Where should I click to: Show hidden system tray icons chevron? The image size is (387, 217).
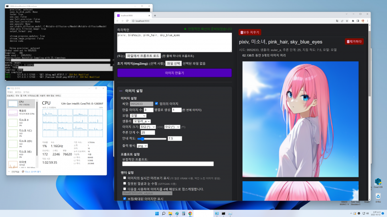pyautogui.click(x=351, y=213)
